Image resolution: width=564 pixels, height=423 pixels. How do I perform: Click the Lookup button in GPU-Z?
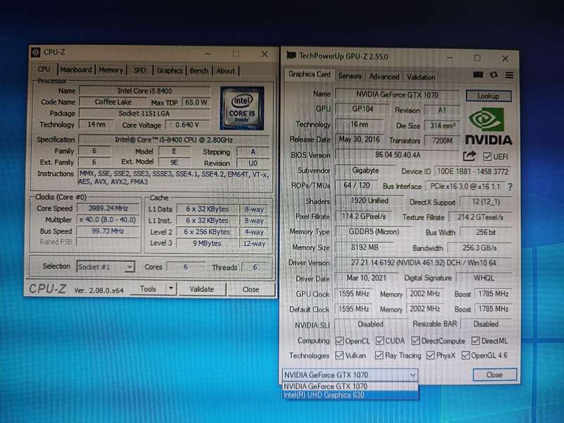coord(488,96)
